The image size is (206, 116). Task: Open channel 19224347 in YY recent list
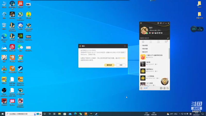154,64
